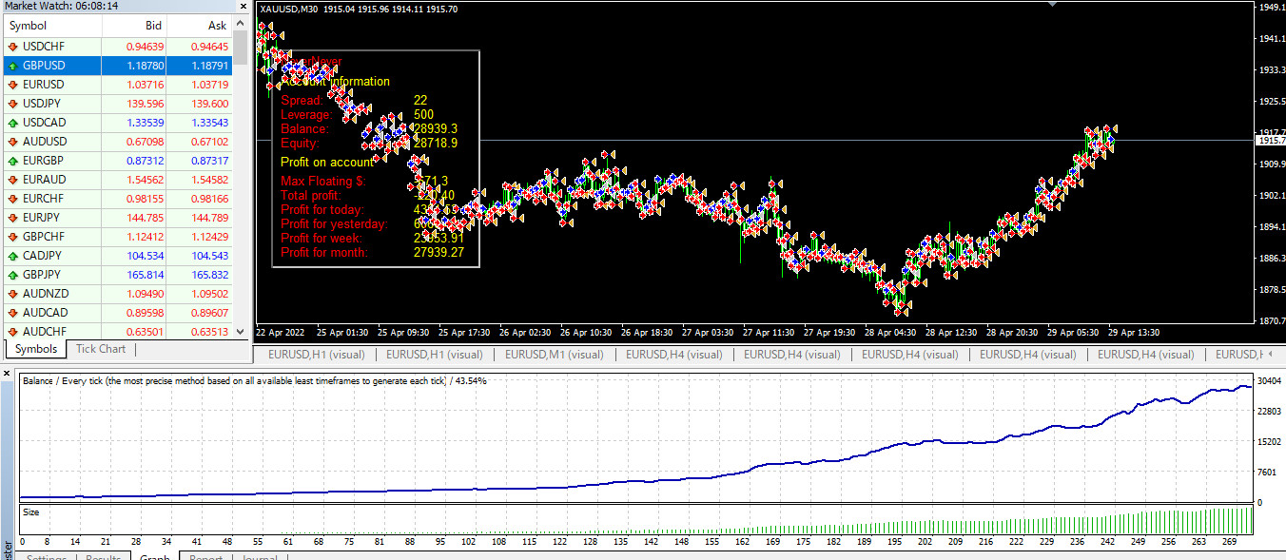Click the CADJPY ask price 104.543
Viewport: 1286px width, 560px height.
209,256
